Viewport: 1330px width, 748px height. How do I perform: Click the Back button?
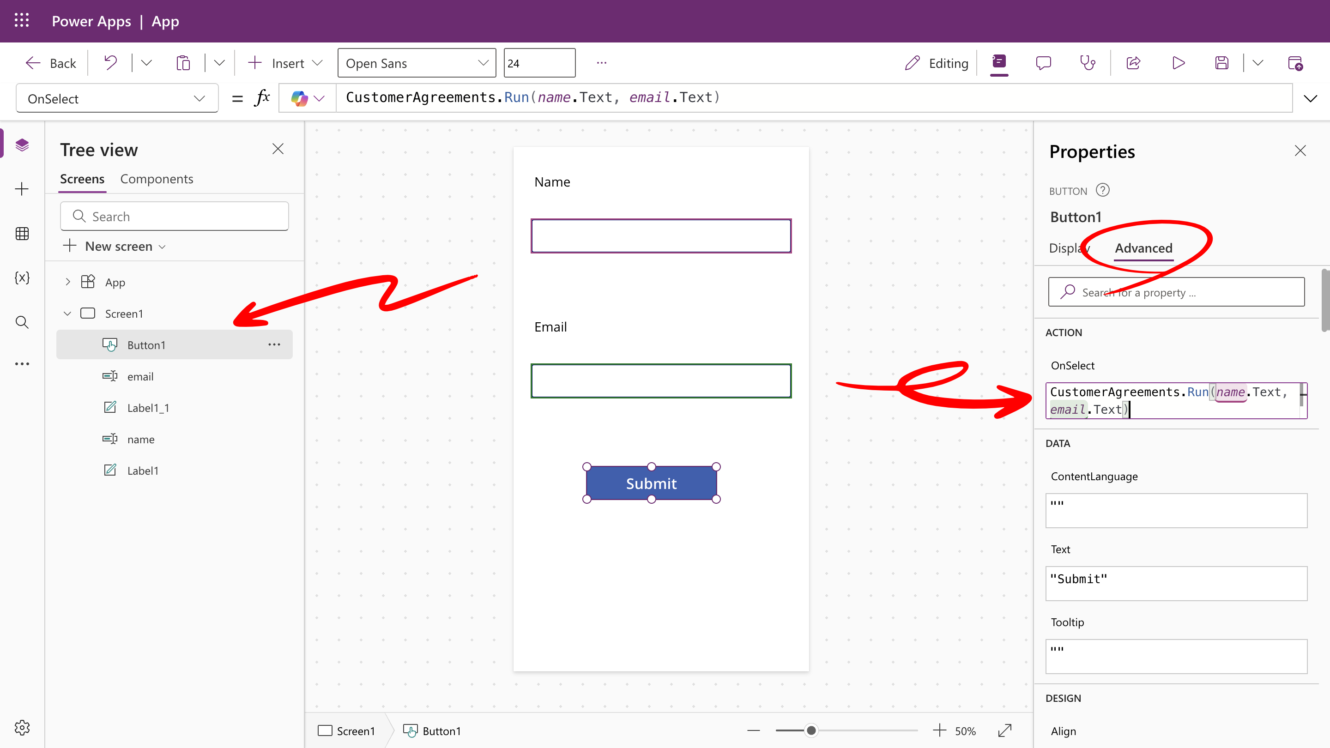click(x=51, y=63)
